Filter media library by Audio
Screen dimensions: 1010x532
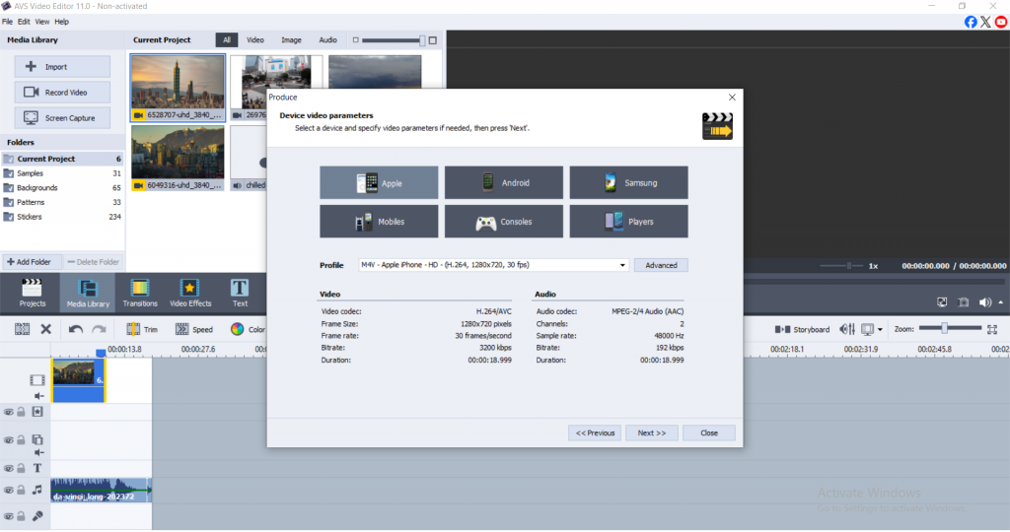327,39
